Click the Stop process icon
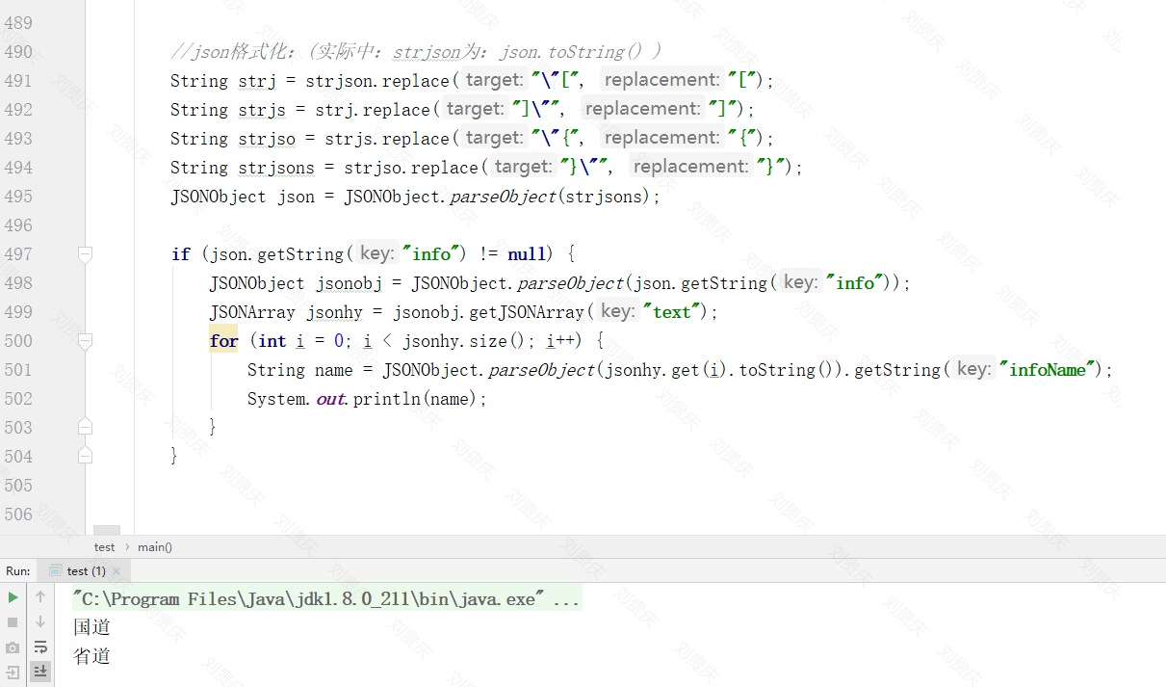This screenshot has height=687, width=1166. click(x=13, y=622)
